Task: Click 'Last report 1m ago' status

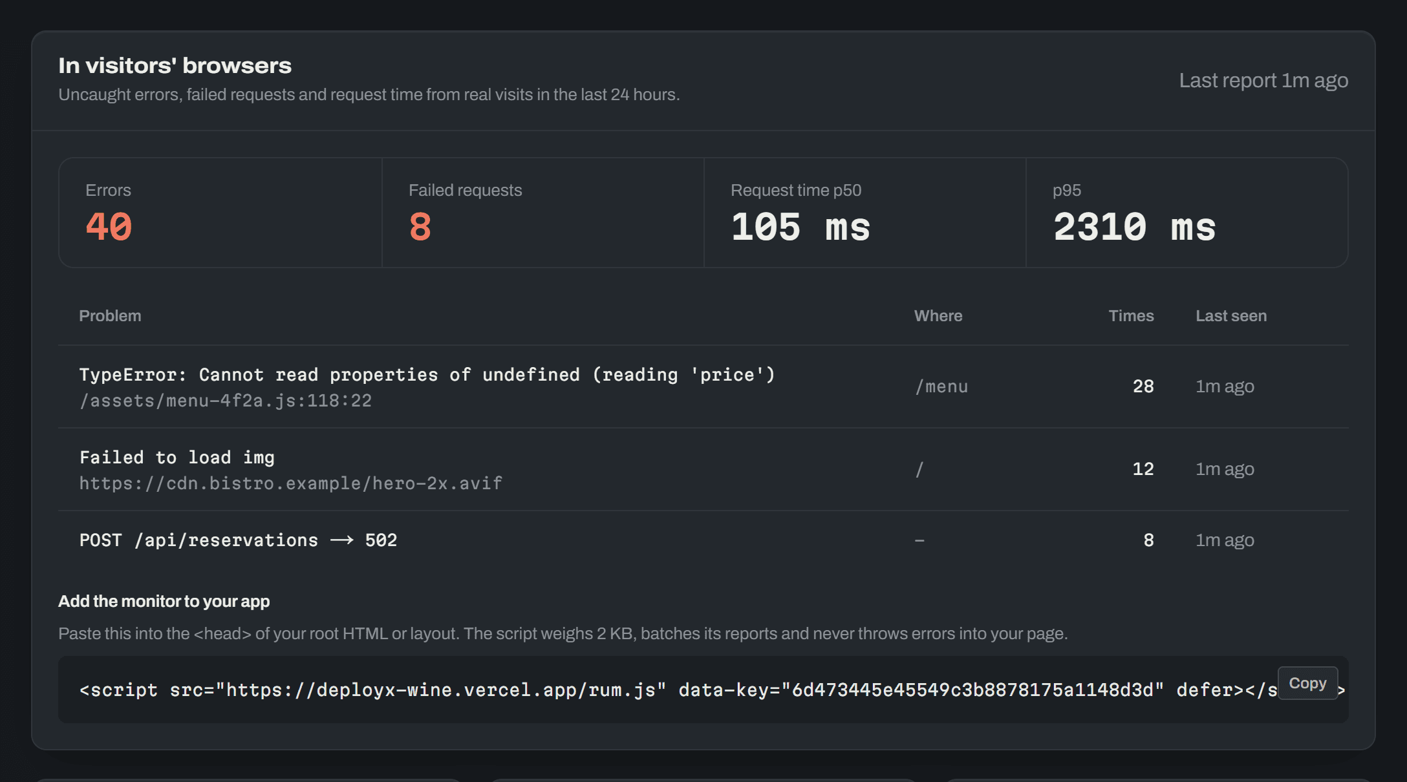Action: (1263, 81)
